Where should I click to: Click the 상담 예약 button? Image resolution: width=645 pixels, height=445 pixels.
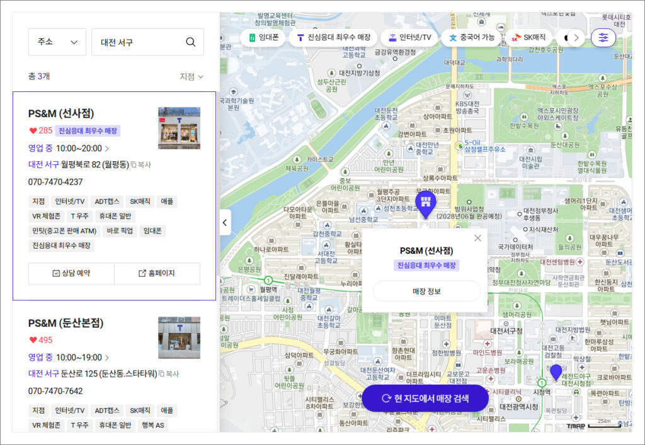coord(71,274)
